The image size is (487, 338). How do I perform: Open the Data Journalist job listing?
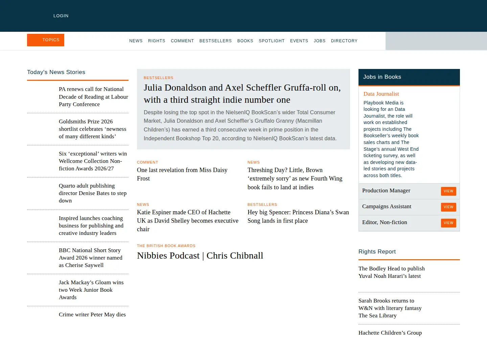(x=381, y=94)
